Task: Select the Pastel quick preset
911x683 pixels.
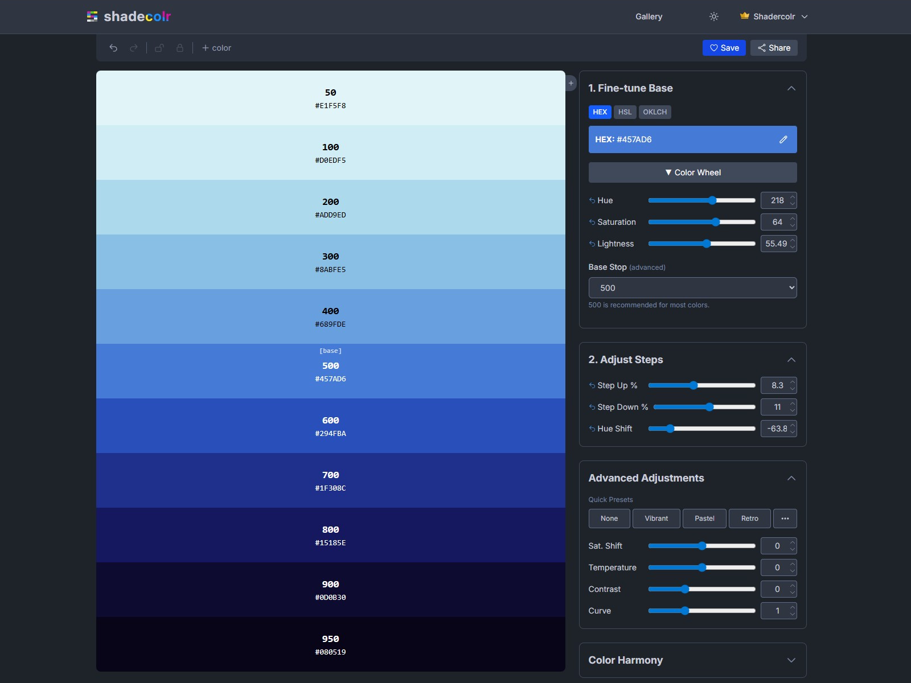Action: 704,519
